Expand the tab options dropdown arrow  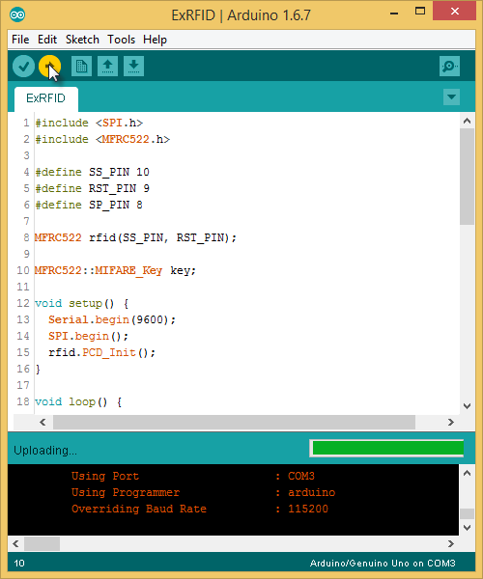pos(451,97)
